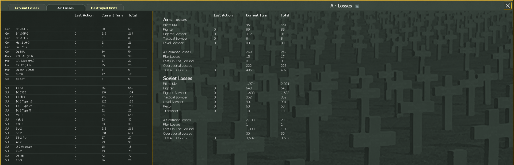Select the Ju 87B-R aircraft row
Viewport: 514px width, 165px height.
pyautogui.click(x=76, y=47)
